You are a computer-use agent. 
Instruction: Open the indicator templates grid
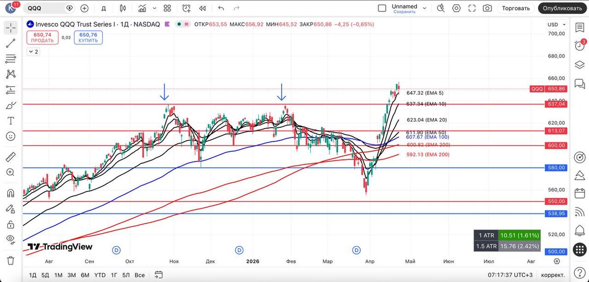point(167,8)
